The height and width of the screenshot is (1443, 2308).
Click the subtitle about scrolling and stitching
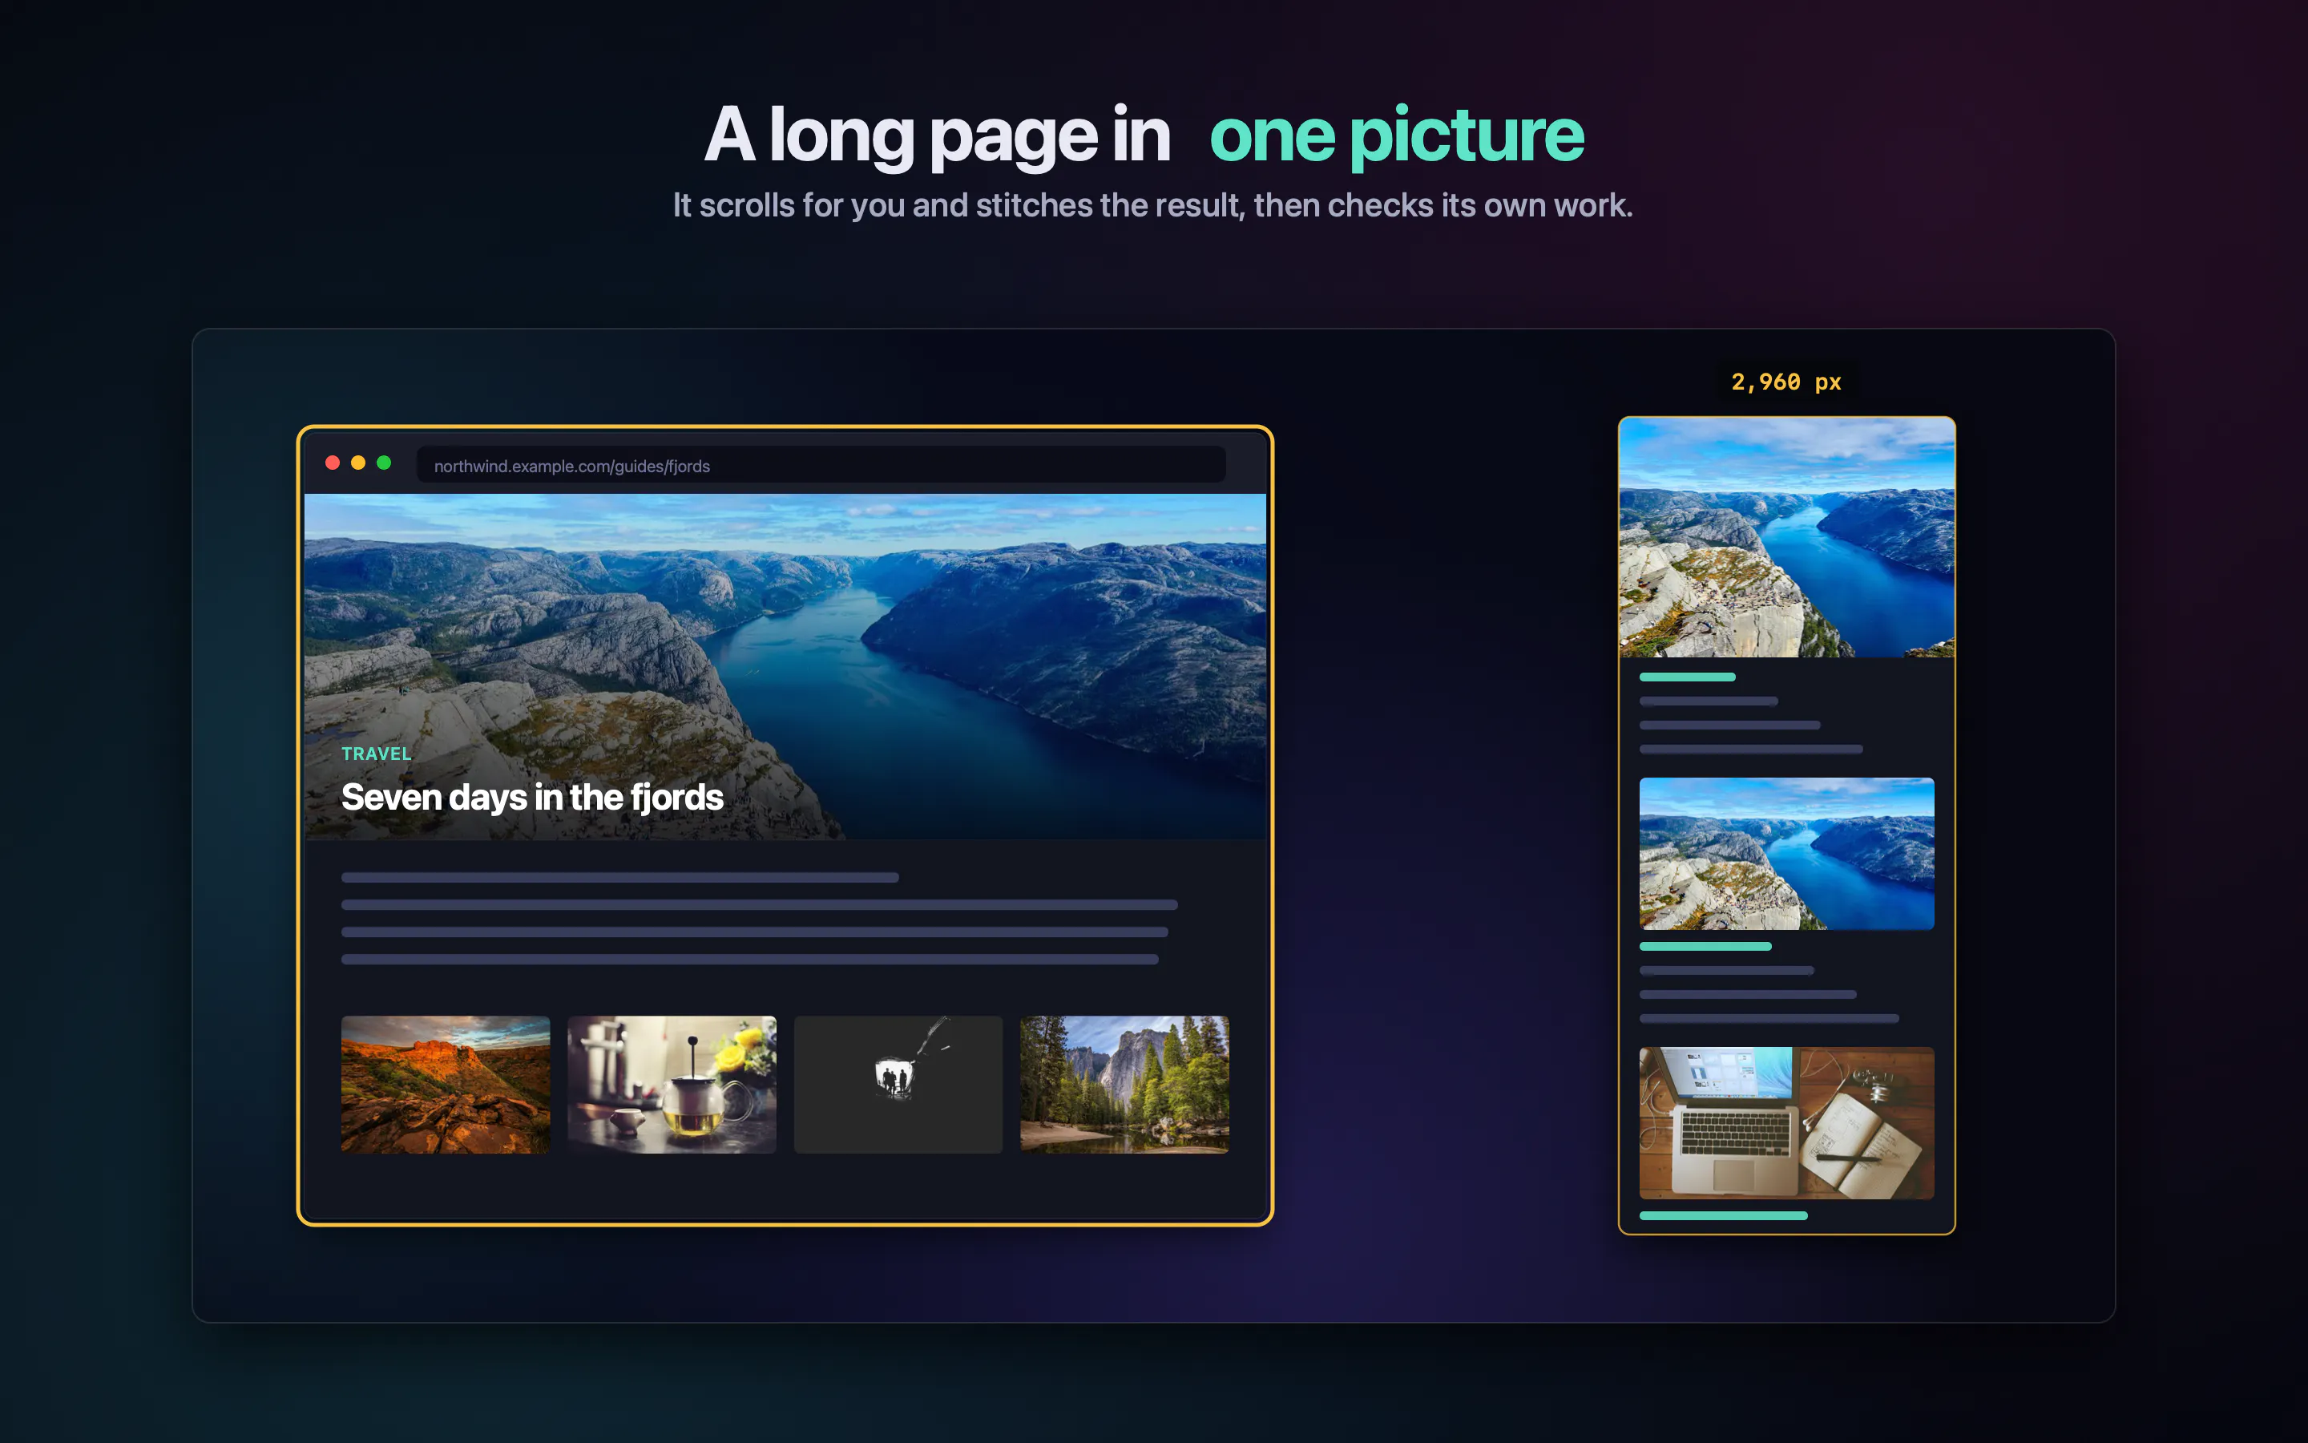pos(1153,205)
